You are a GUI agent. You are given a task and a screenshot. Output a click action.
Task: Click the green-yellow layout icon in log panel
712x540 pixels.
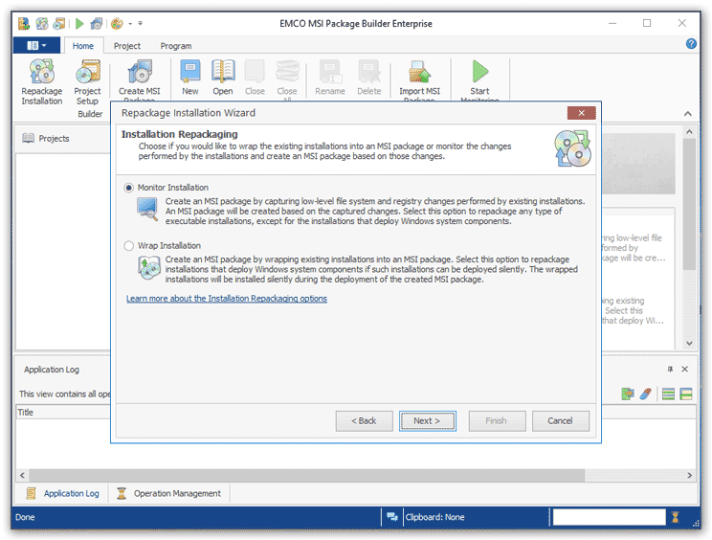(686, 394)
